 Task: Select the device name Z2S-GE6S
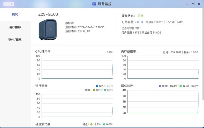pyautogui.click(x=48, y=14)
